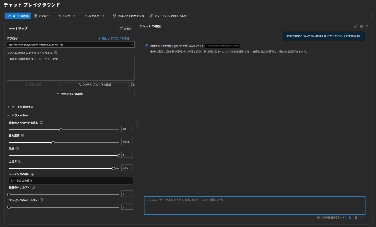Screen dimensions: 376x227
Task: Expand the データを追加する section
Action: [x=22, y=107]
